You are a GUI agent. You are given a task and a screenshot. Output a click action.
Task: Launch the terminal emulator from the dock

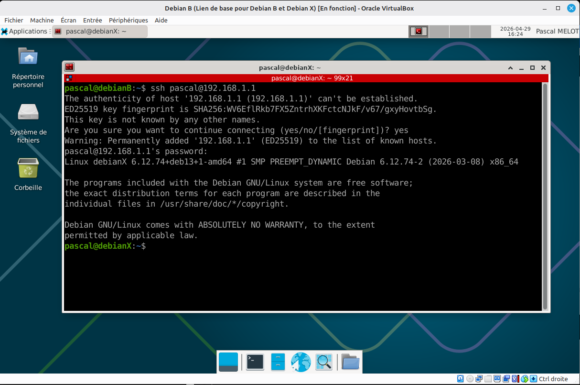[255, 362]
